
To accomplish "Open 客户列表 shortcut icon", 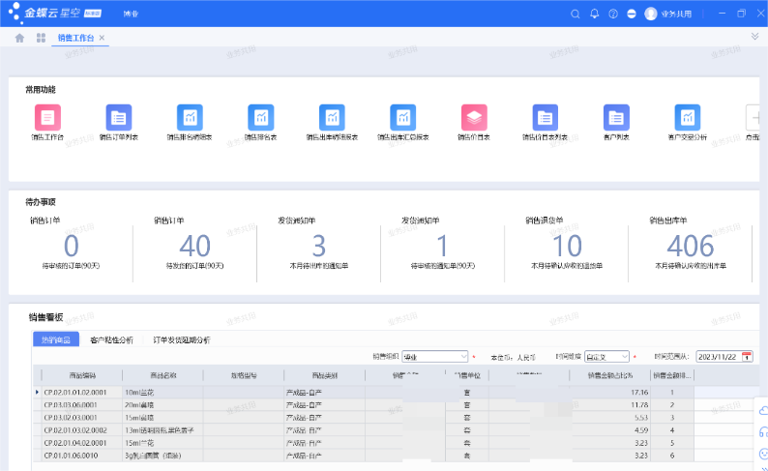I will coord(616,118).
